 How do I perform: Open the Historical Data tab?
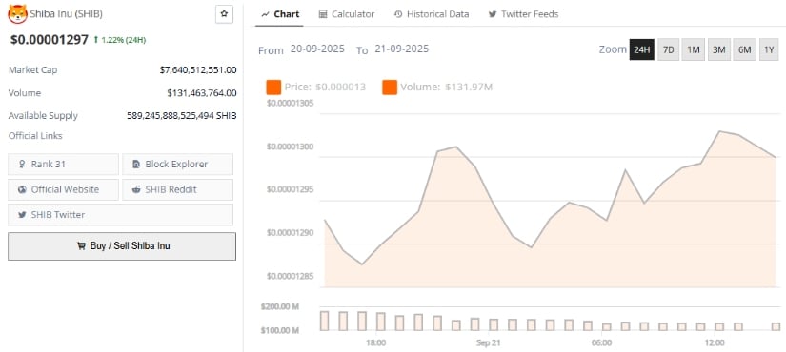pos(432,14)
